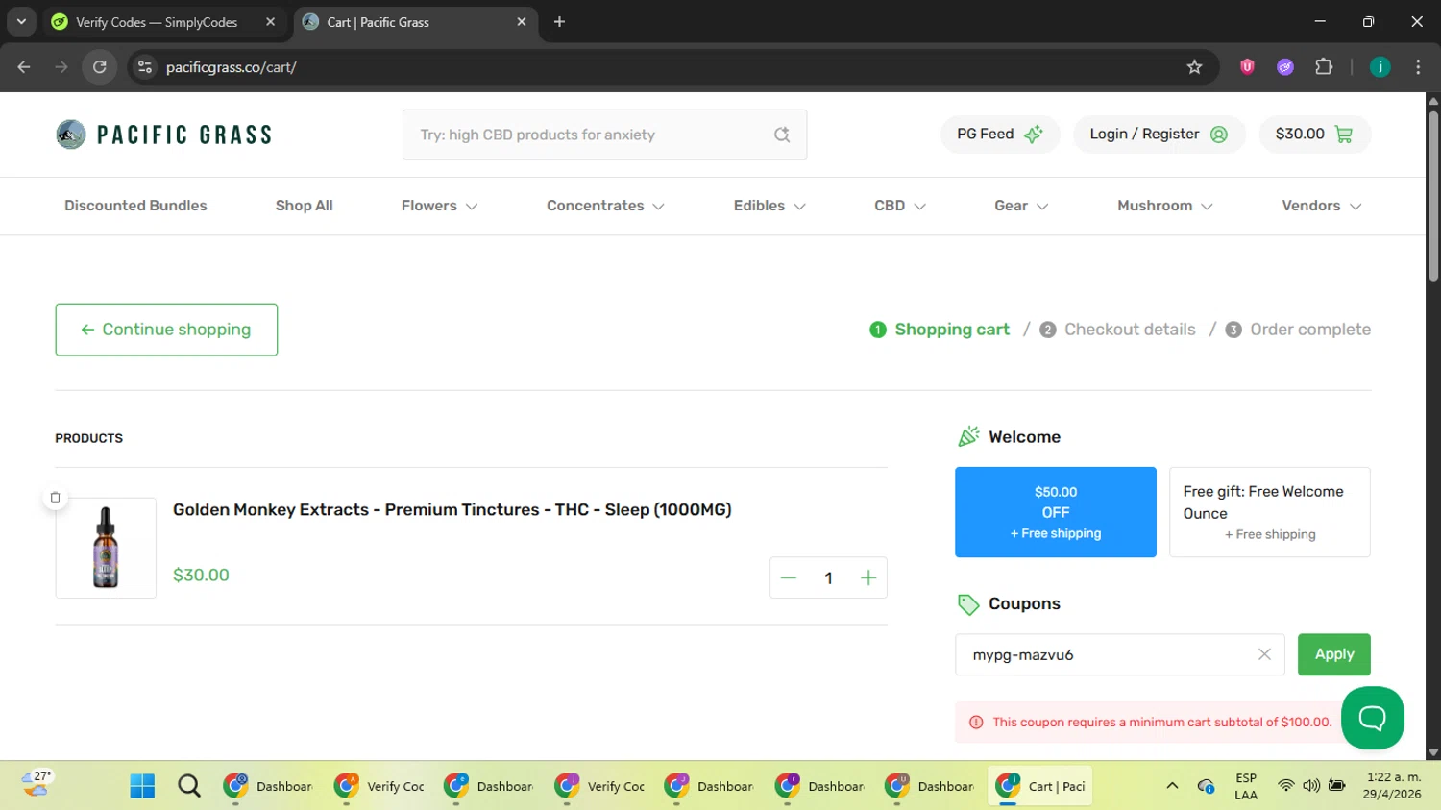
Task: Increase quantity with the plus button
Action: coord(868,577)
